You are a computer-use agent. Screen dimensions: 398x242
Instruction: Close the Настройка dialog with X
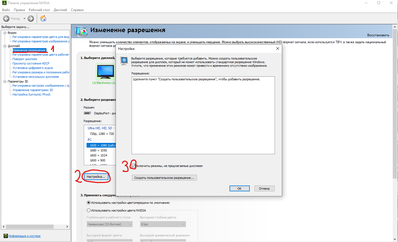[278, 48]
